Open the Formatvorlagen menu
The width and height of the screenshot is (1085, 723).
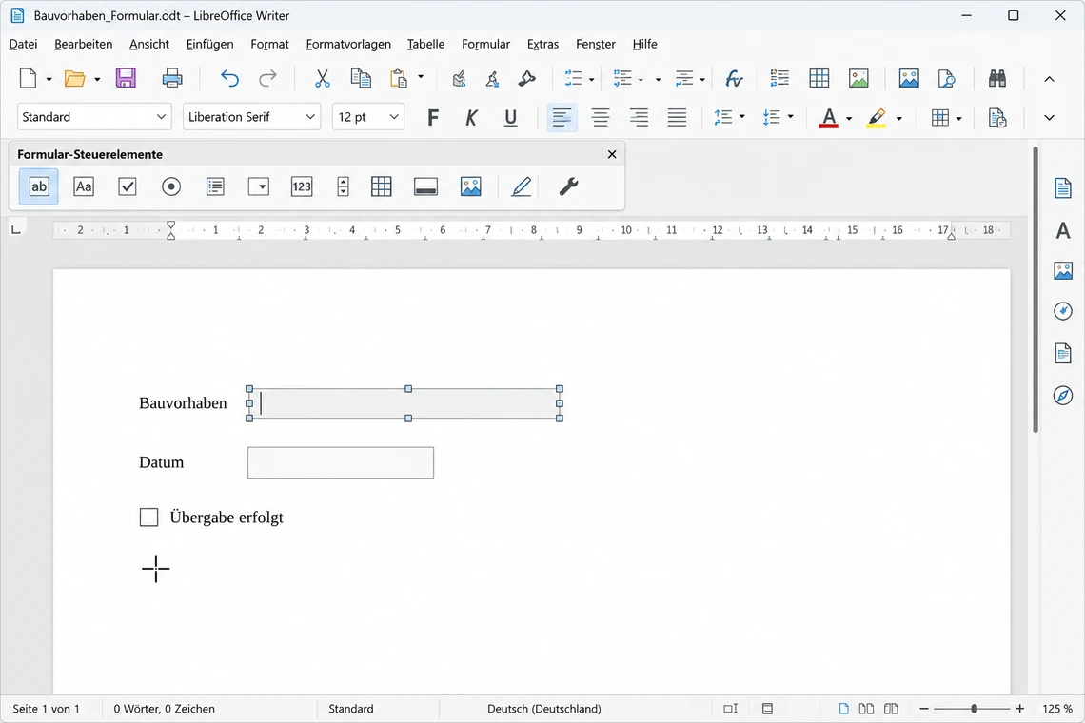point(348,45)
